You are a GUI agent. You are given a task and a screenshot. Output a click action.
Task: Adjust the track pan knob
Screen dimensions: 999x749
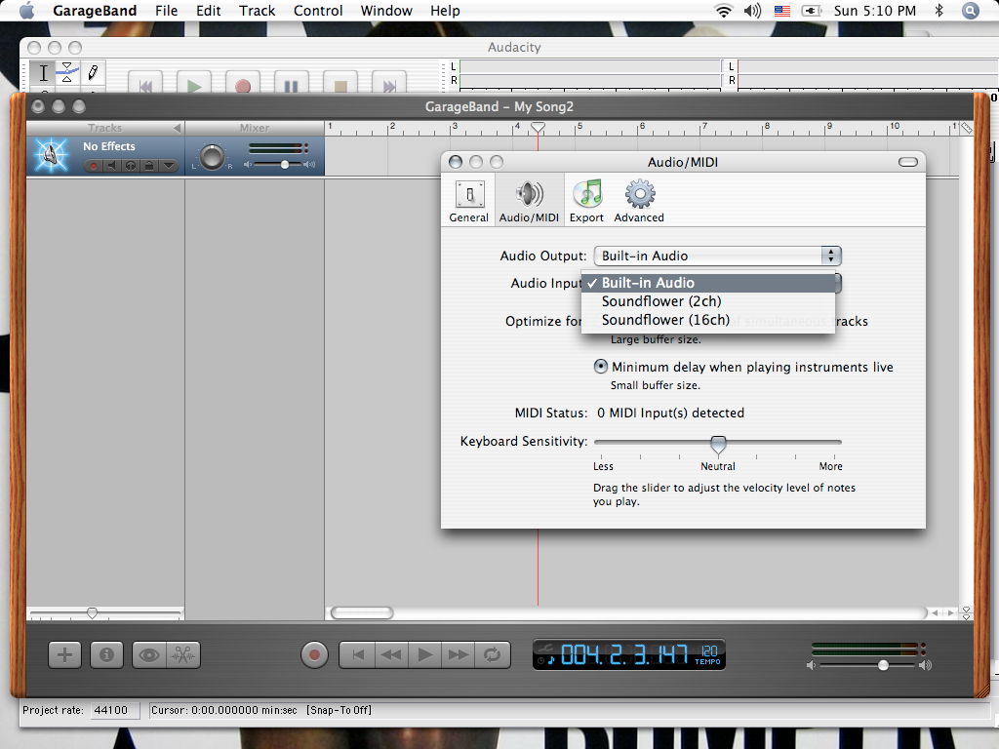coord(212,157)
